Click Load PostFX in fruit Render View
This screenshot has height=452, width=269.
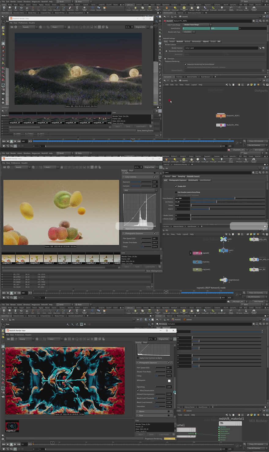click(150, 267)
